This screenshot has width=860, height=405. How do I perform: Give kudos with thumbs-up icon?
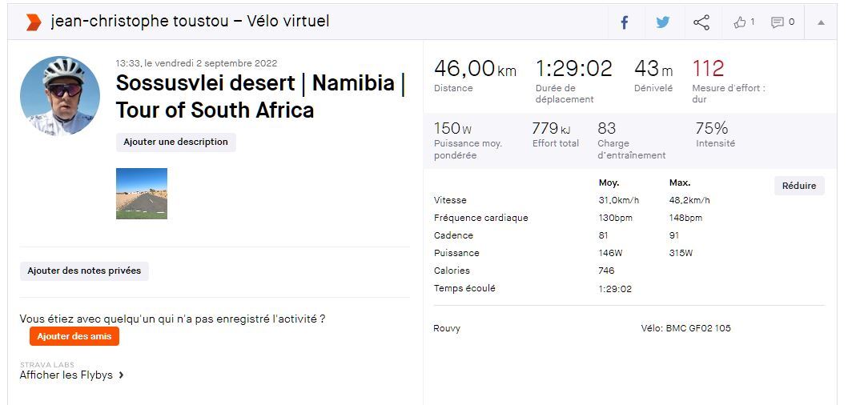tap(739, 22)
